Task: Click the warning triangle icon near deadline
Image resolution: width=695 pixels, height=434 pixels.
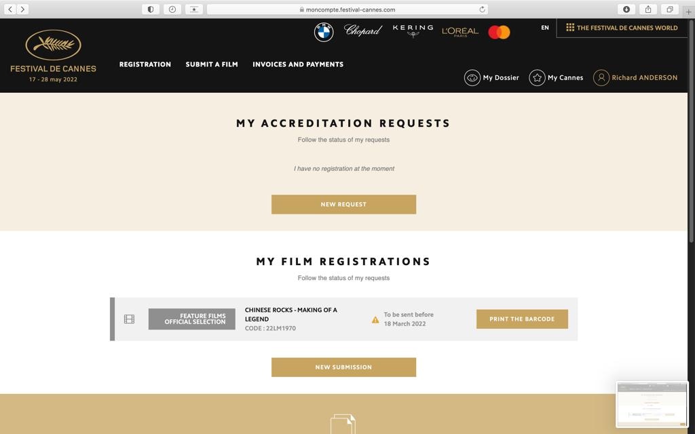Action: pyautogui.click(x=375, y=320)
